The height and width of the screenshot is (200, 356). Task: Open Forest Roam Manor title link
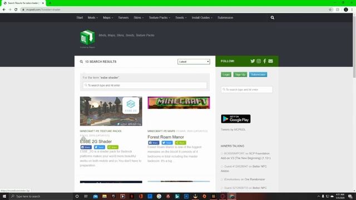coord(166,137)
